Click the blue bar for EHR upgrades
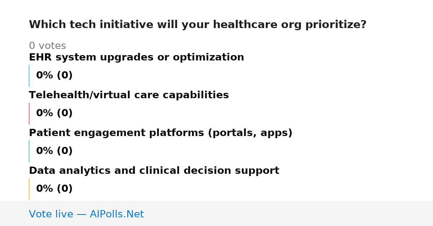Viewport: 433px width, 226px height. tap(29, 76)
